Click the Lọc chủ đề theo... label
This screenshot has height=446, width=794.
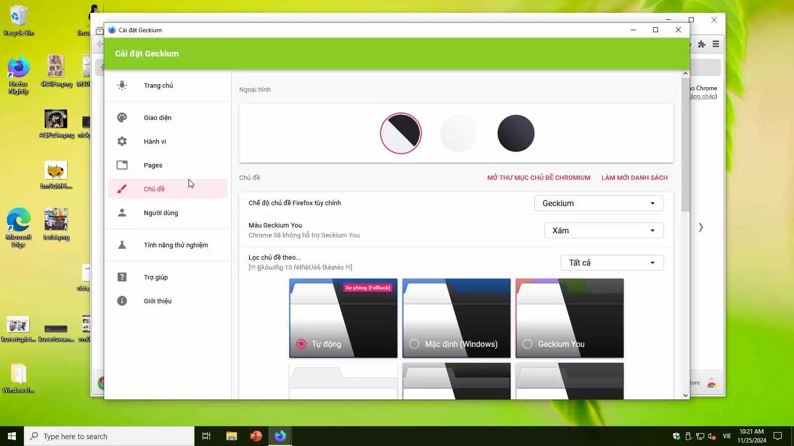click(x=274, y=257)
